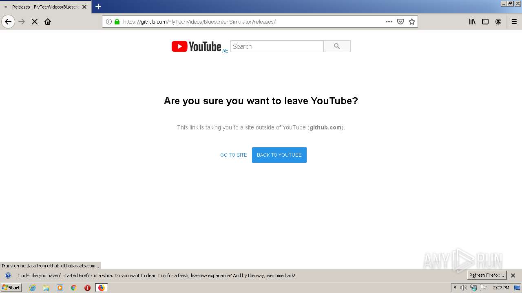Go back to the previous page
522x293 pixels.
[8, 22]
